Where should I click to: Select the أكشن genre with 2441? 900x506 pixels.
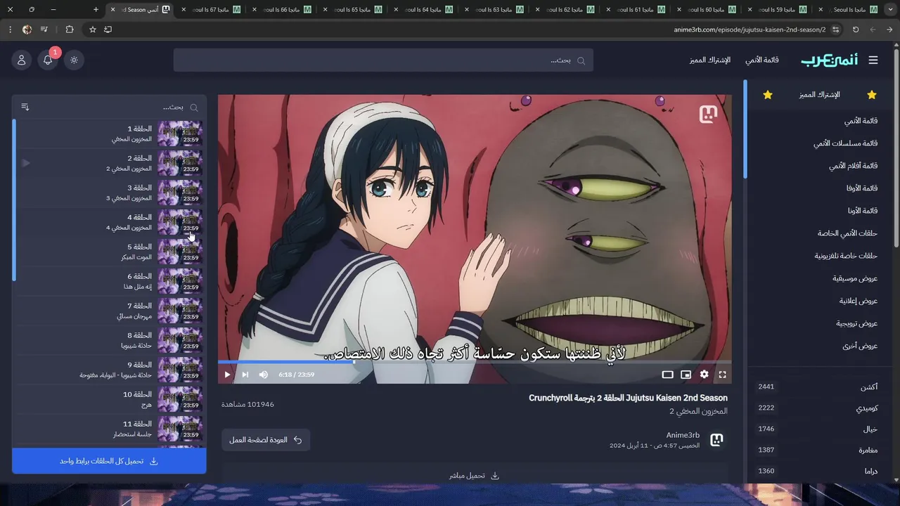817,387
